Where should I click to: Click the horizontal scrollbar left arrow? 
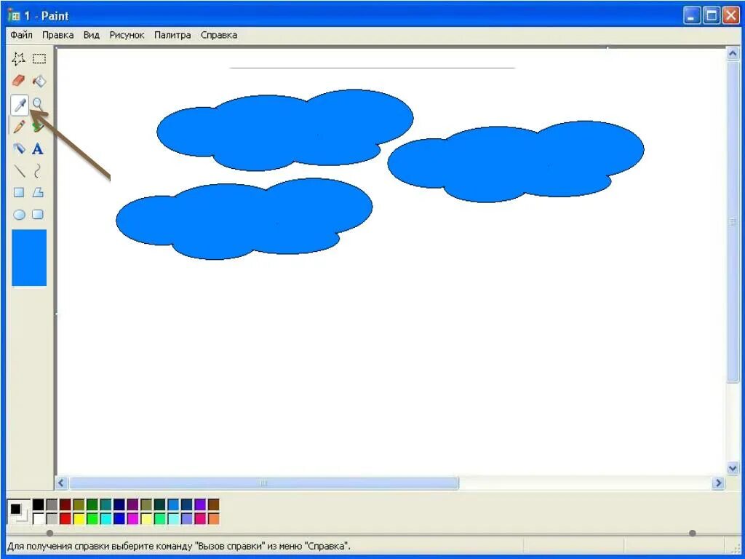61,483
